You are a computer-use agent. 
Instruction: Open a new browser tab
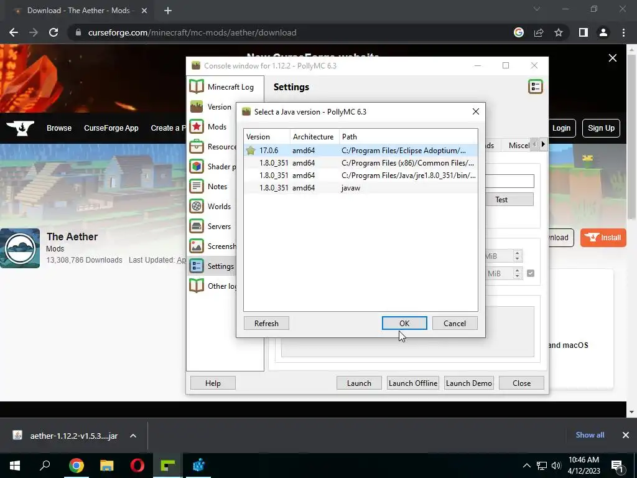click(x=168, y=11)
